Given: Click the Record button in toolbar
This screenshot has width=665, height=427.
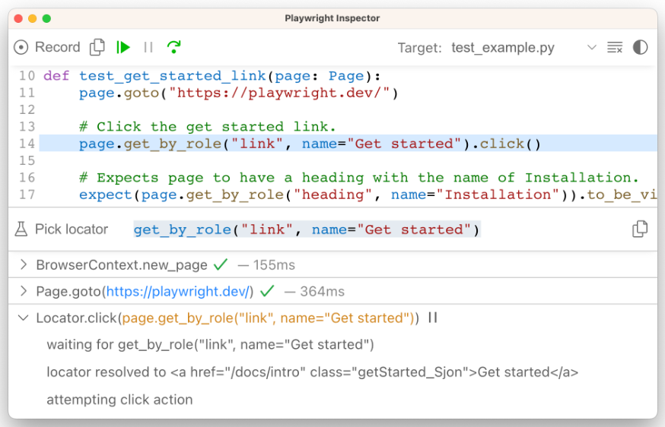Looking at the screenshot, I should tap(47, 47).
